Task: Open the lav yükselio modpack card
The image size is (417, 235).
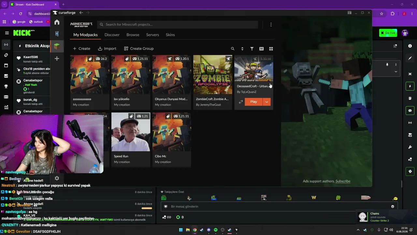Action: [x=131, y=82]
